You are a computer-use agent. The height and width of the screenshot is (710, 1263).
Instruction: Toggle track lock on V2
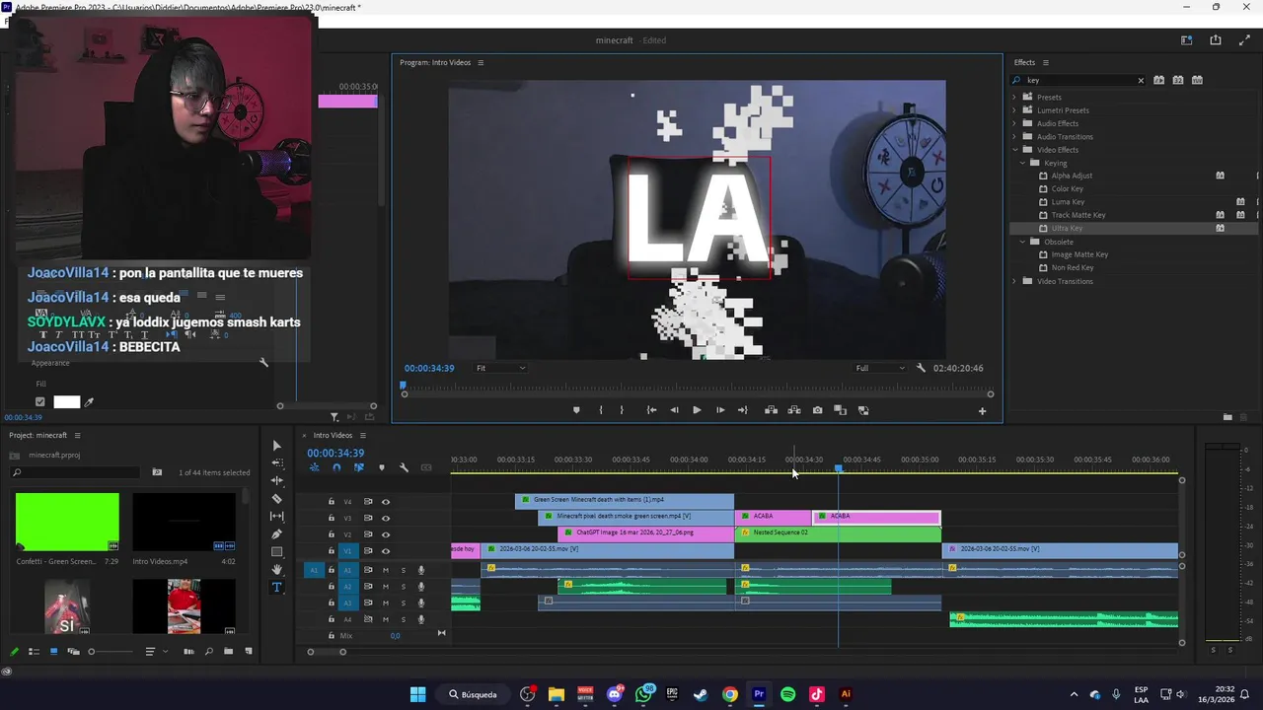coord(332,534)
